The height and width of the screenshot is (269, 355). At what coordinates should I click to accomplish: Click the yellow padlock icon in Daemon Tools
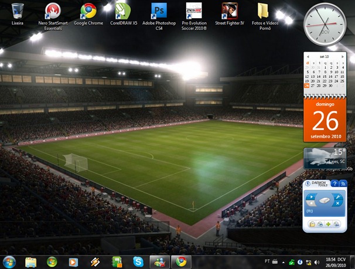click(312, 224)
